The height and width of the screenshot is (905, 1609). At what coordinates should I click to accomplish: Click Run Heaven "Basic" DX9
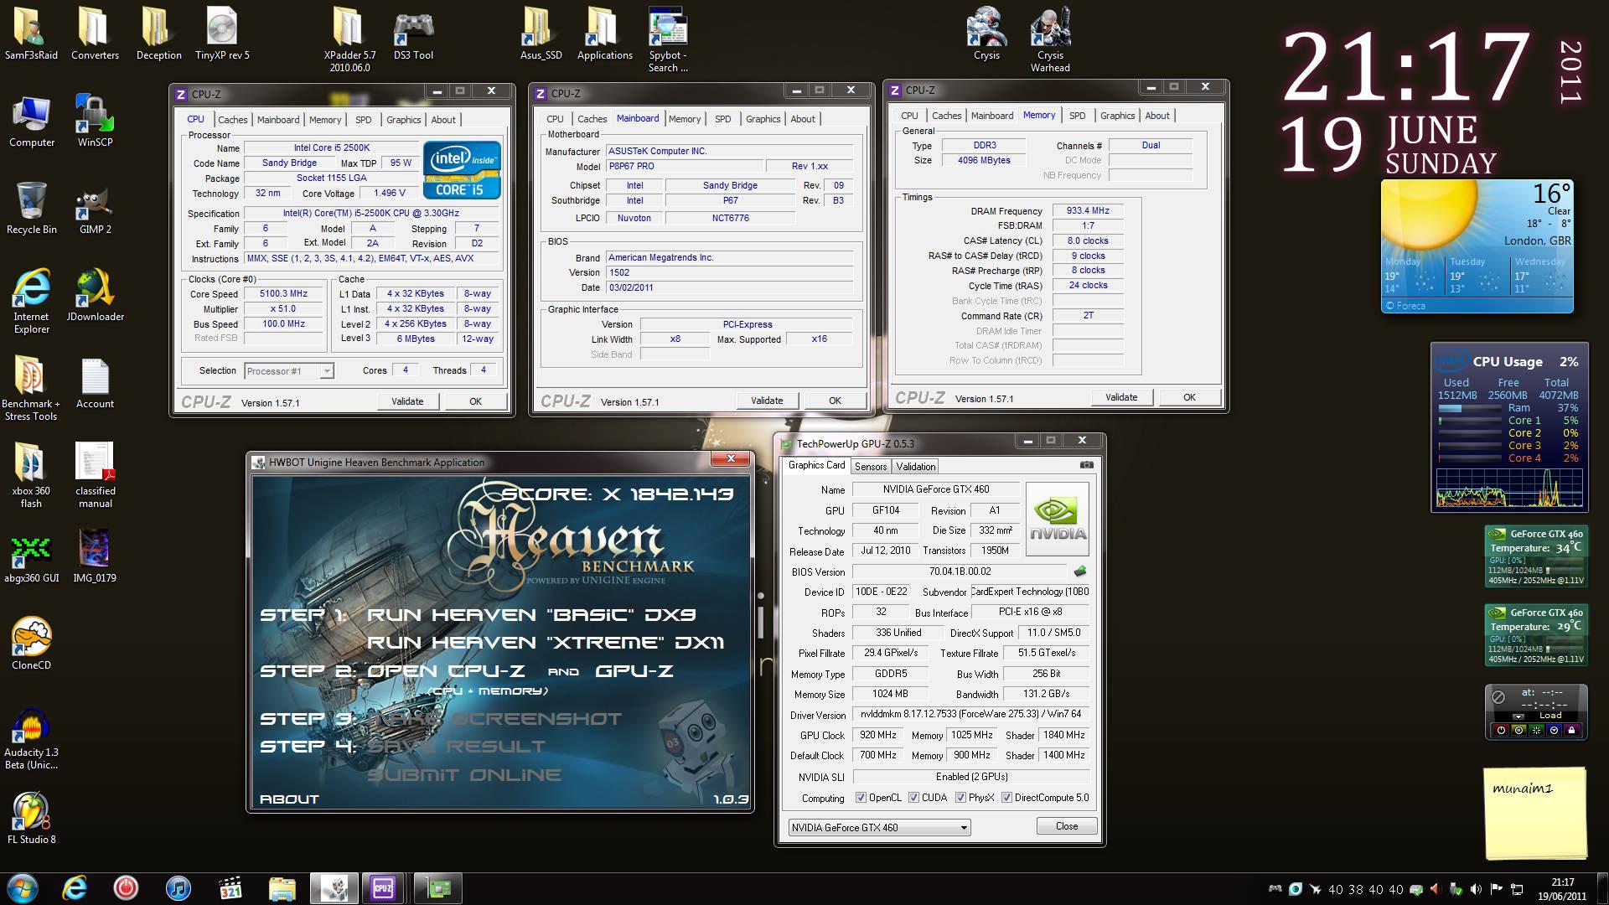coord(531,614)
